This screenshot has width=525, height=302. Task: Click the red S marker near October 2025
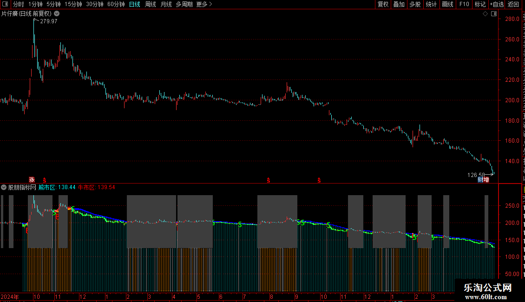pos(319,180)
